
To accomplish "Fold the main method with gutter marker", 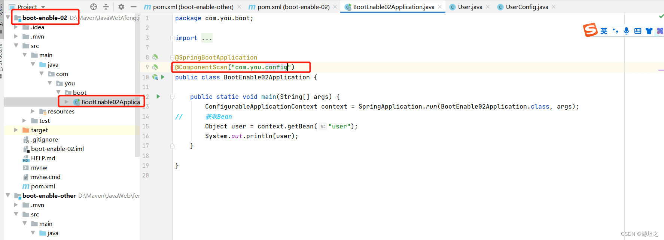I will tap(172, 97).
